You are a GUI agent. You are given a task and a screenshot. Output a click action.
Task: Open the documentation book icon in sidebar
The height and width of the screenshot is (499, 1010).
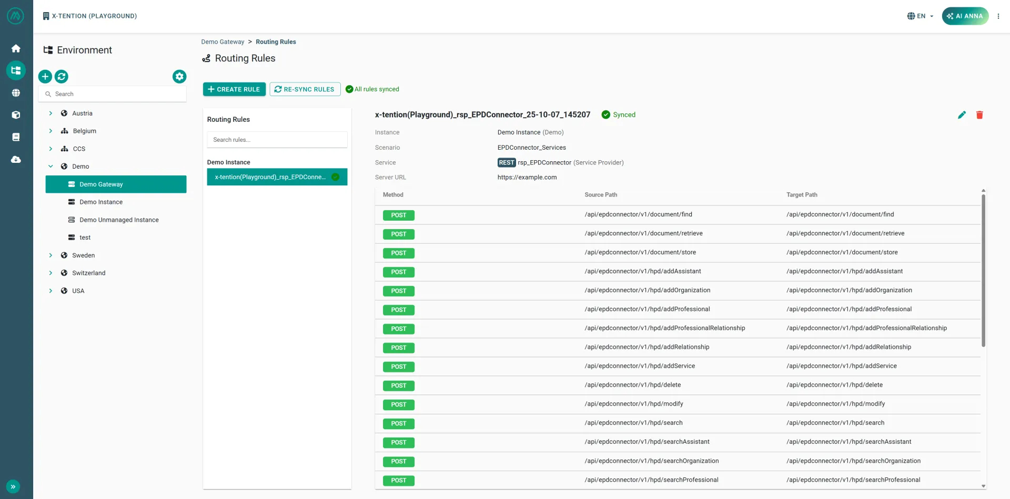click(x=16, y=137)
